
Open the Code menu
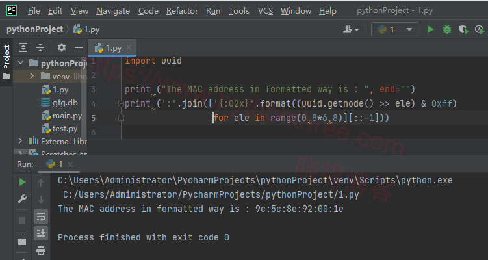click(148, 11)
